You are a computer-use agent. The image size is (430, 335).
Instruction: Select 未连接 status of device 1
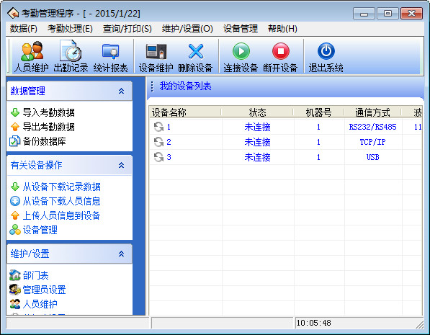coord(258,127)
